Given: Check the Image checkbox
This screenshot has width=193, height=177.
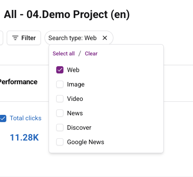Looking at the screenshot, I should point(60,84).
